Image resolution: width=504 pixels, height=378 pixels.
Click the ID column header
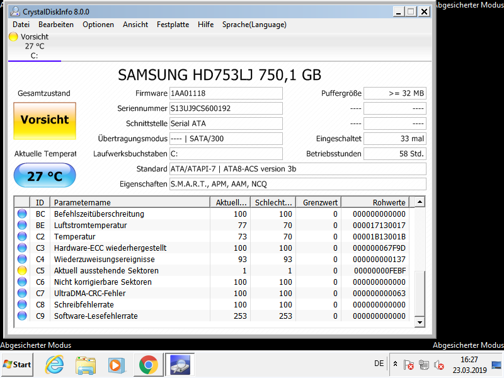pos(40,202)
